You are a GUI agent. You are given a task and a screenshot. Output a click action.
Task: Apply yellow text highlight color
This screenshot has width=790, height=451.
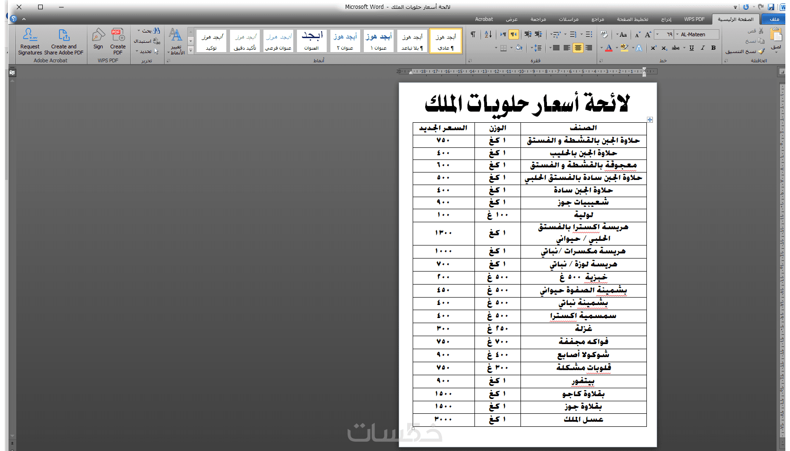click(624, 48)
